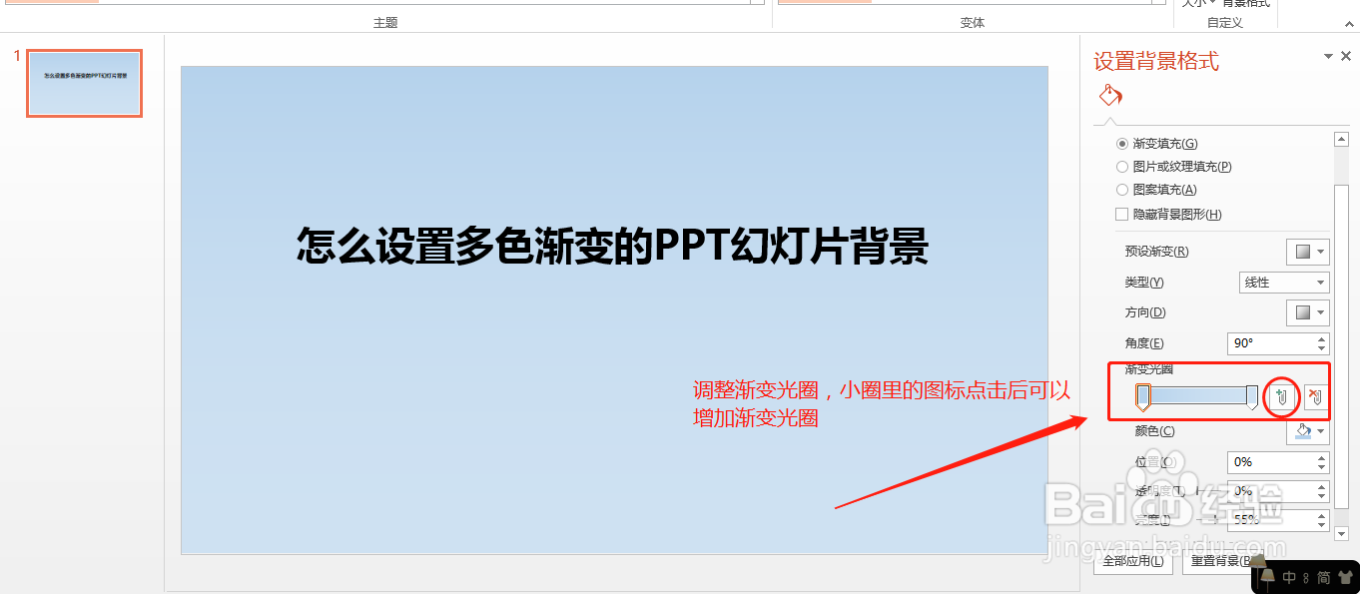Close the Format Background pane

pyautogui.click(x=1346, y=57)
